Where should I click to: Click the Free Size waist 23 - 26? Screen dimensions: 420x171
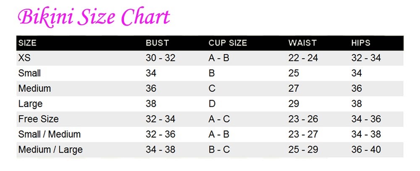(303, 119)
